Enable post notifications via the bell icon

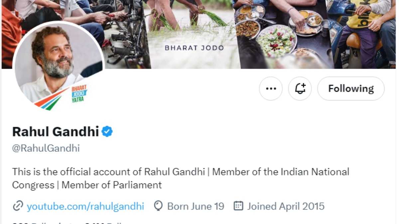point(300,89)
